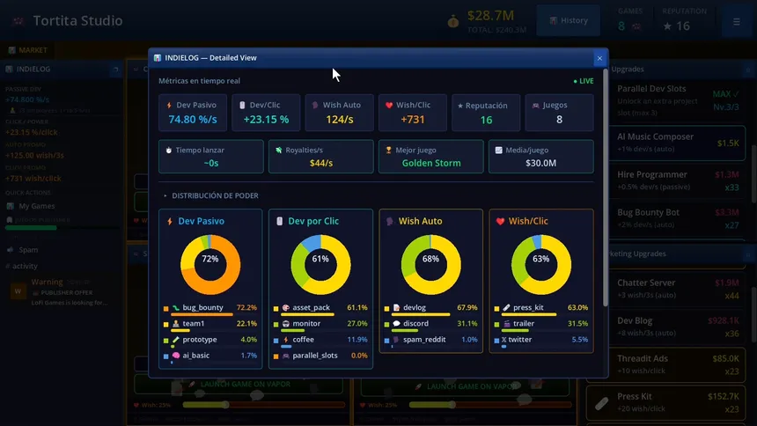Buy the Bug Bounty Bot upgrade

678,218
